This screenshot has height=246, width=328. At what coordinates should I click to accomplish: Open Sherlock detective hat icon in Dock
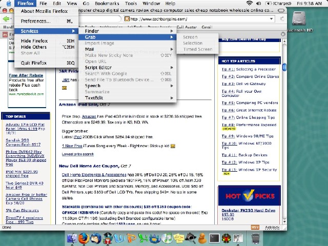(190, 238)
